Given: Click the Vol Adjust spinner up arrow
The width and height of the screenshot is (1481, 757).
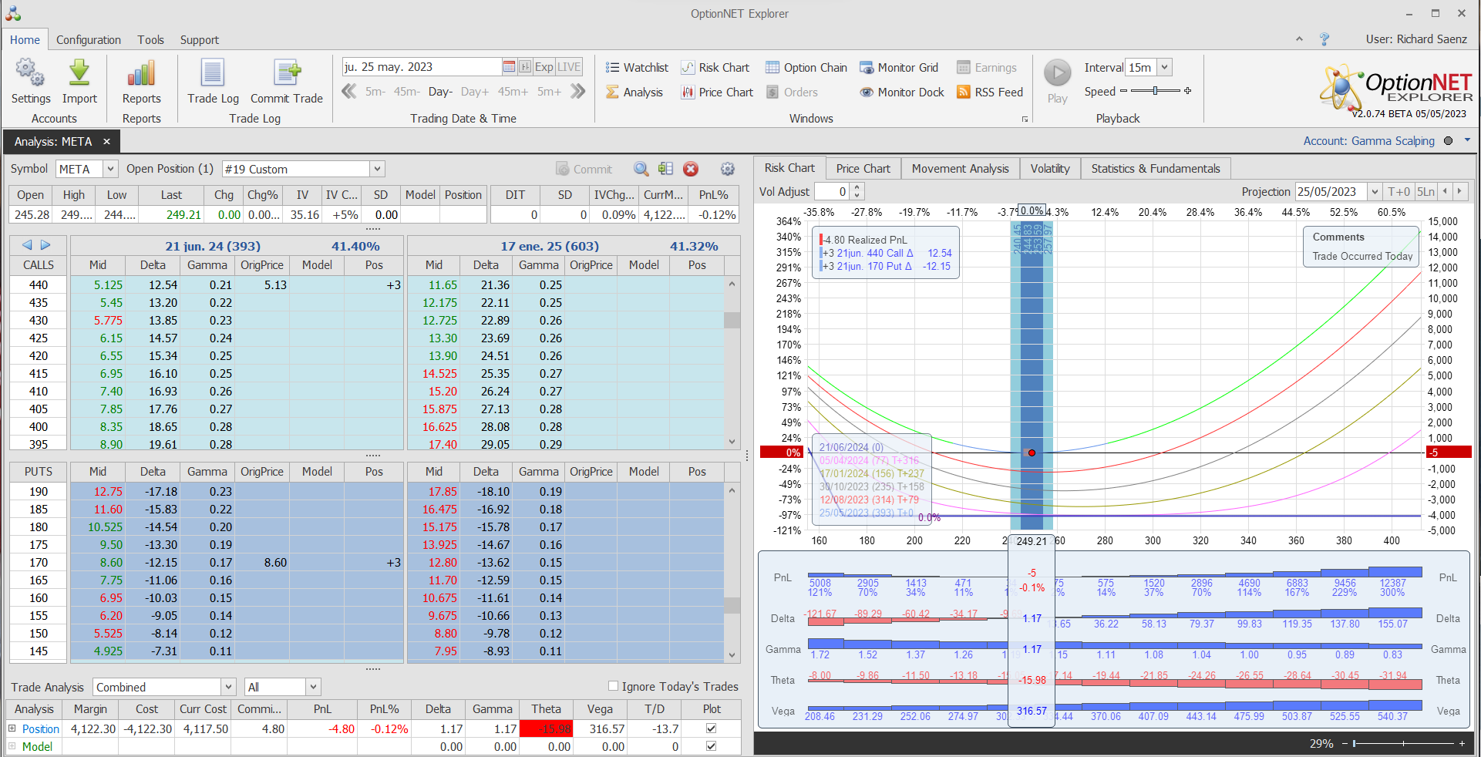Looking at the screenshot, I should 857,187.
